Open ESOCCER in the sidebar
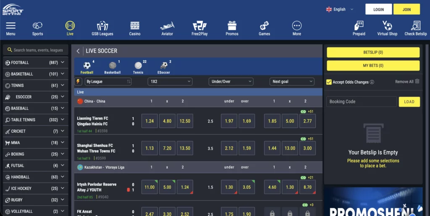The image size is (430, 216). tap(36, 97)
